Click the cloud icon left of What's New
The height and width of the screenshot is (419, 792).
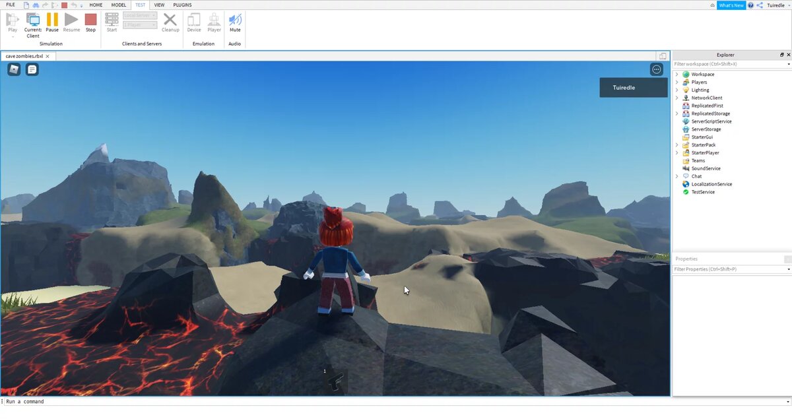coord(713,5)
